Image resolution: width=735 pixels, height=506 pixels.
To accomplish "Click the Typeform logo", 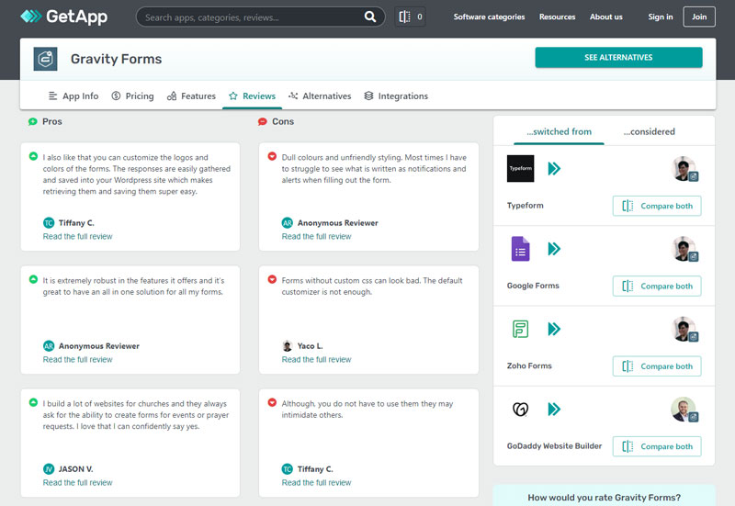I will tap(520, 169).
